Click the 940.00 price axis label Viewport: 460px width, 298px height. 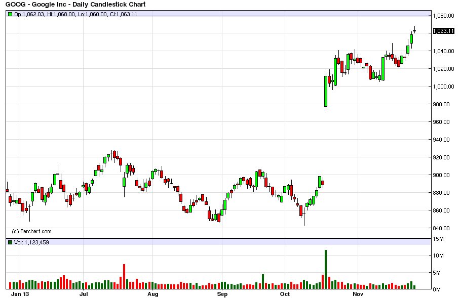[441, 140]
